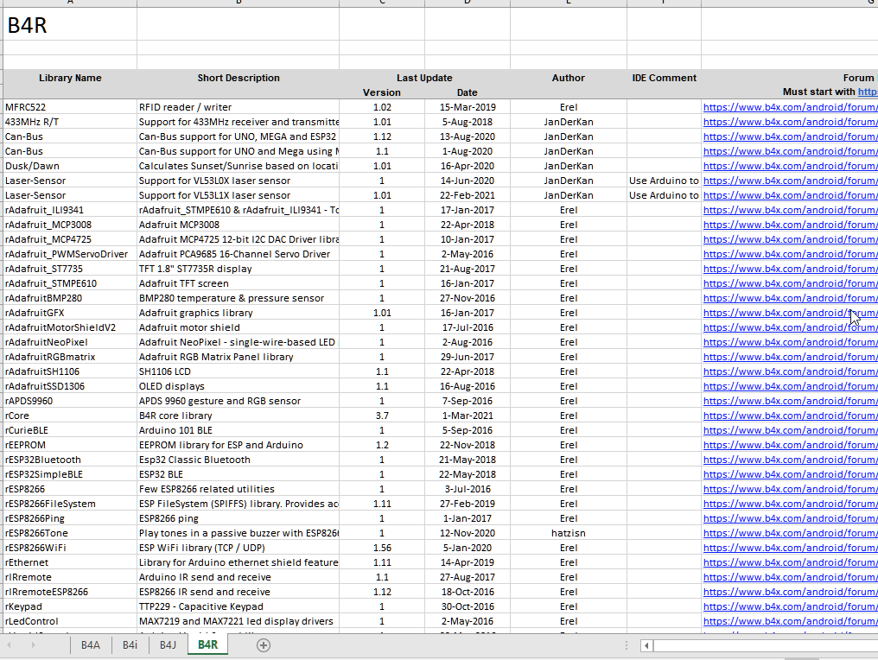
Task: Select the active B4R sheet tab
Action: (207, 645)
